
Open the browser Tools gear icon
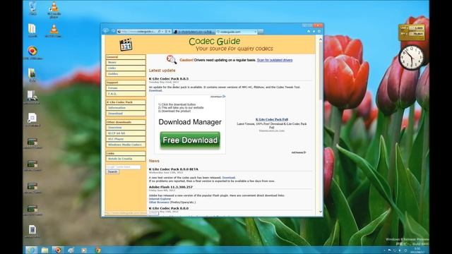tap(319, 31)
